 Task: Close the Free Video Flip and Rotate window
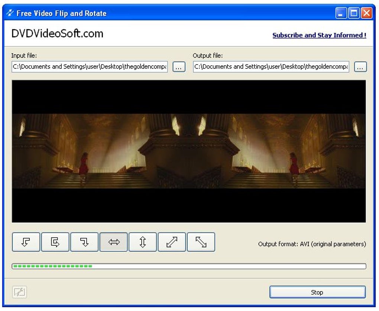pos(367,13)
